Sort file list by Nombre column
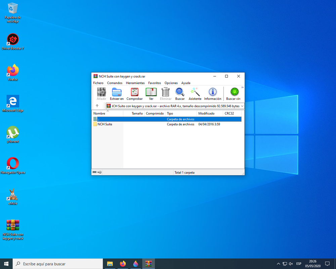Screen dimensions: 336x269 108,113
